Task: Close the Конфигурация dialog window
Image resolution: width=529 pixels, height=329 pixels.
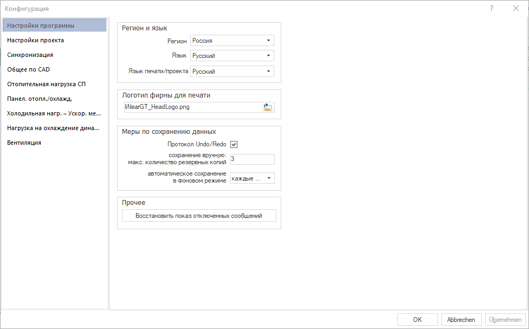Action: coord(516,9)
